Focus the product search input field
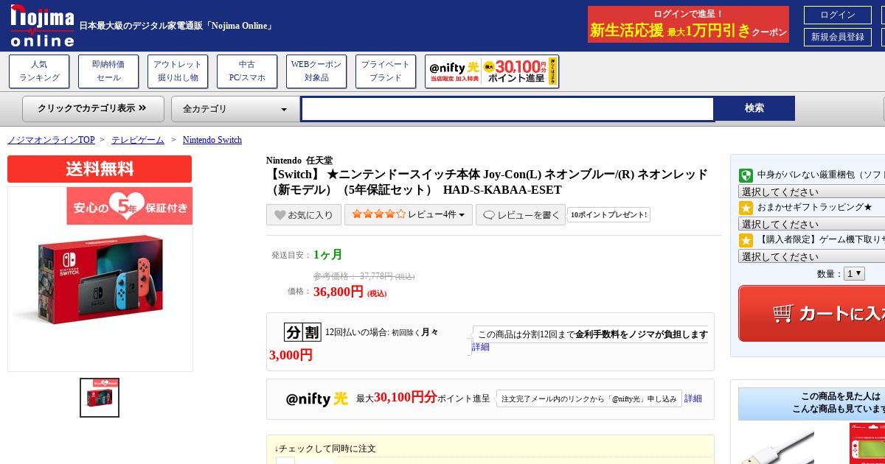Viewport: 885px width, 464px height. coord(507,109)
